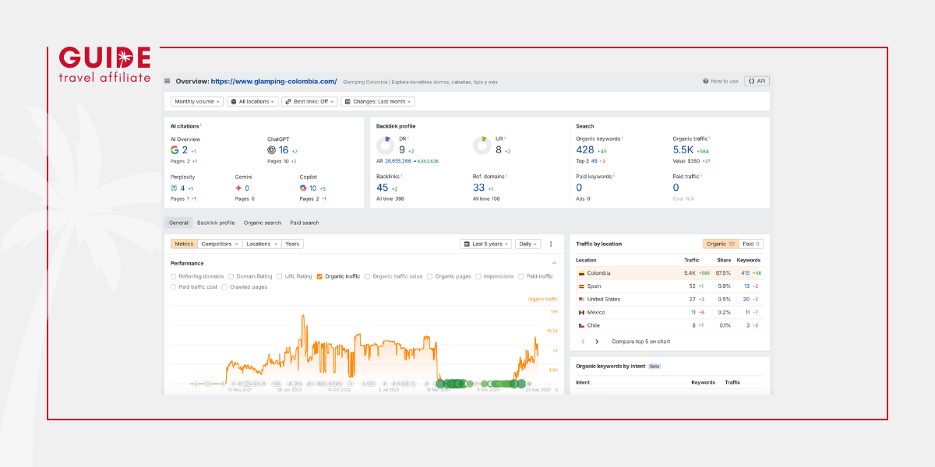The height and width of the screenshot is (467, 935).
Task: Tick the Paid traffic cost checkbox
Action: click(174, 287)
